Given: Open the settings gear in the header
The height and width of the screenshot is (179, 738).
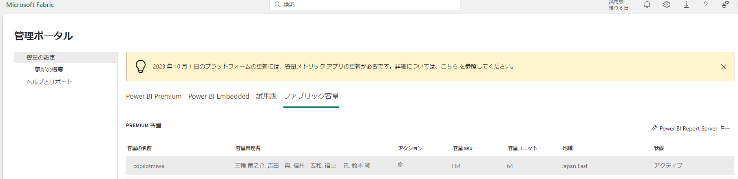Looking at the screenshot, I should point(667,4).
